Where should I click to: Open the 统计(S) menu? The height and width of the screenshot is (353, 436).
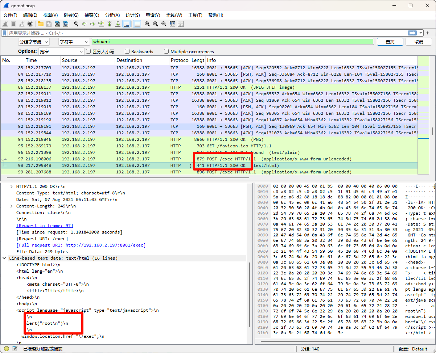pyautogui.click(x=132, y=15)
